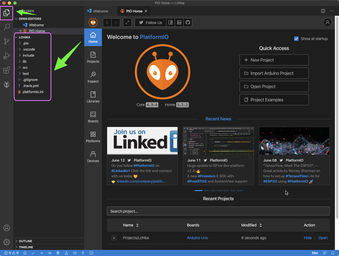339x256 pixels.
Task: Toggle the Show at startup checkbox
Action: pyautogui.click(x=296, y=39)
